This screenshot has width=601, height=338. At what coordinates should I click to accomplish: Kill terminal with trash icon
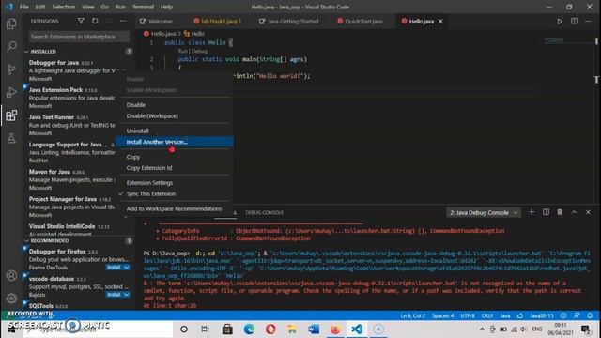(x=560, y=212)
